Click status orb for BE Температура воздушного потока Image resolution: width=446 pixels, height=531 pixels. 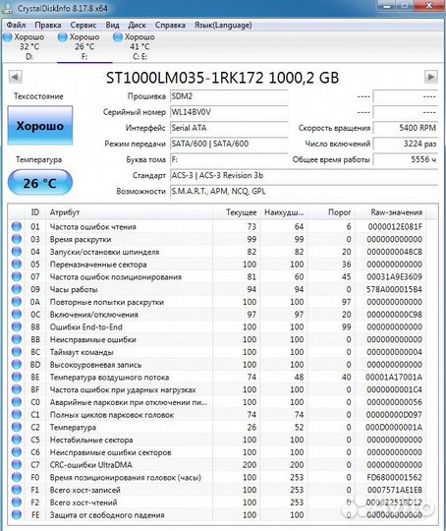[17, 377]
